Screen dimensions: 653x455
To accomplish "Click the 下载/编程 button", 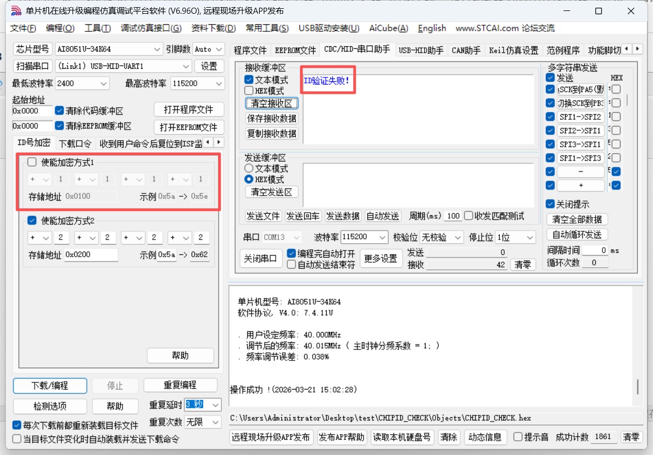I will [50, 386].
